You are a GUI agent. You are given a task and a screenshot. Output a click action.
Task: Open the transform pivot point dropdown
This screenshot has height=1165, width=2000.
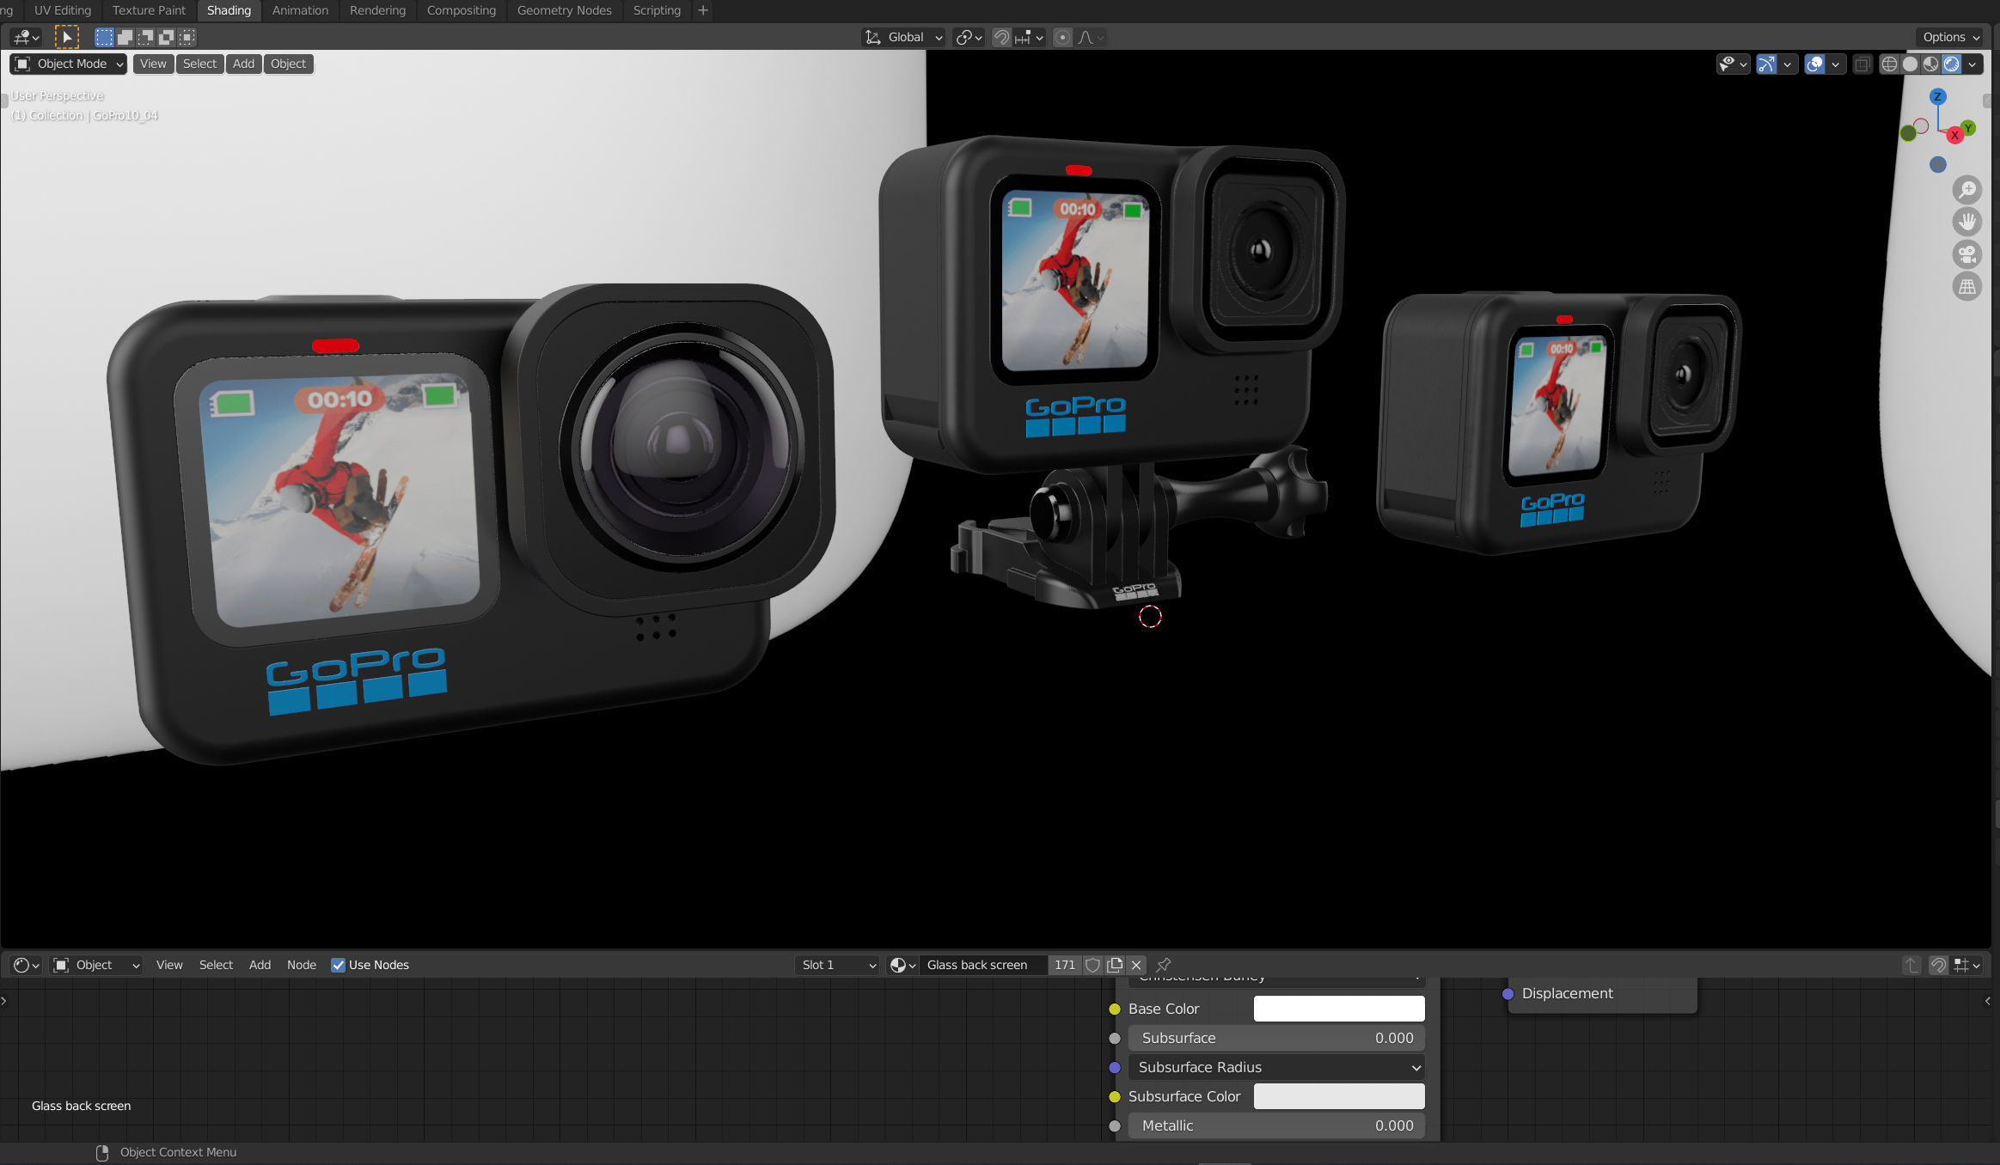point(969,37)
